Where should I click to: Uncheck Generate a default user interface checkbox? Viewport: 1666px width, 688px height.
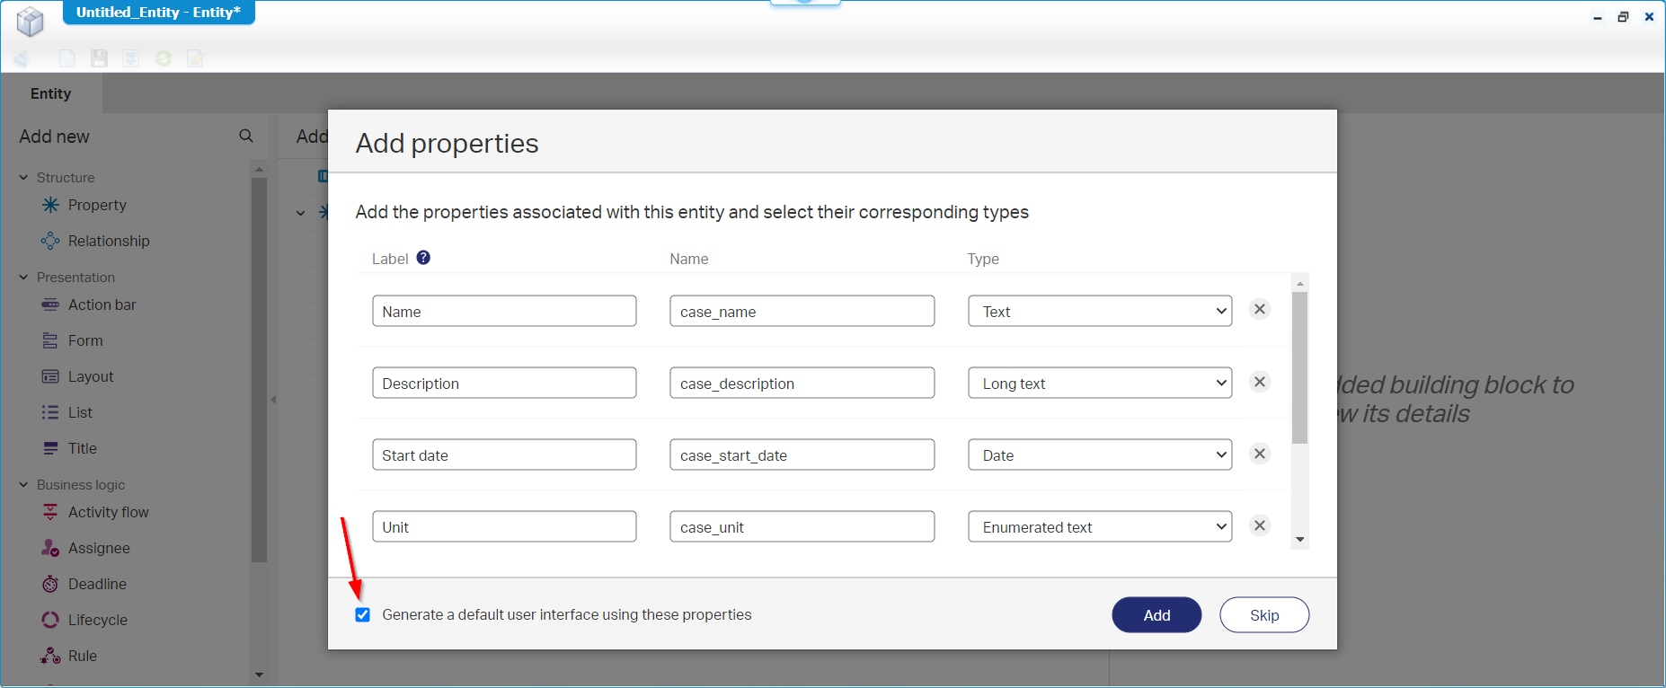363,614
